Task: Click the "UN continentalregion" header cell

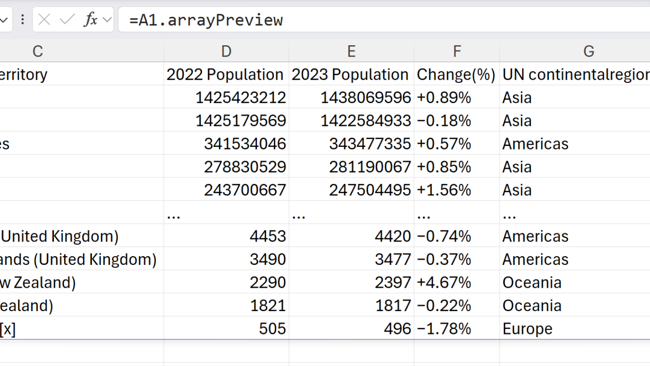Action: tap(575, 75)
